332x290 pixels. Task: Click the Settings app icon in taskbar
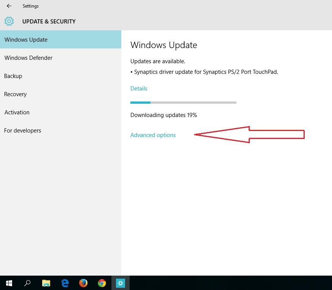tap(120, 283)
